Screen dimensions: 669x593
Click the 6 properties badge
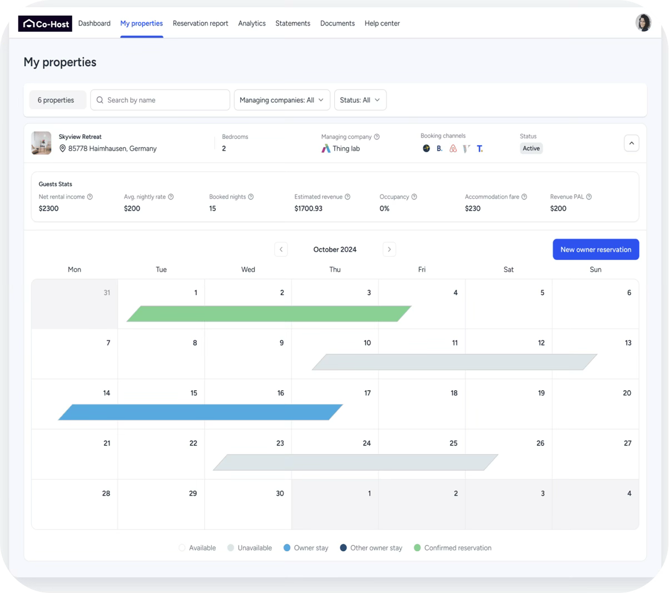tap(57, 100)
